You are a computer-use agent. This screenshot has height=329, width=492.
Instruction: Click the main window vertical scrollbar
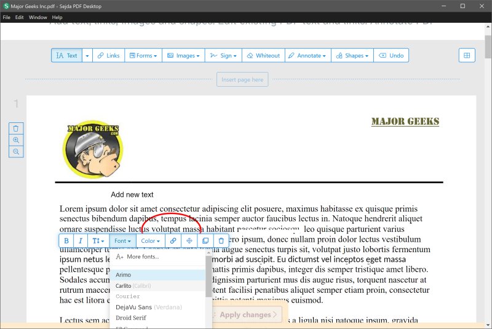pyautogui.click(x=488, y=47)
